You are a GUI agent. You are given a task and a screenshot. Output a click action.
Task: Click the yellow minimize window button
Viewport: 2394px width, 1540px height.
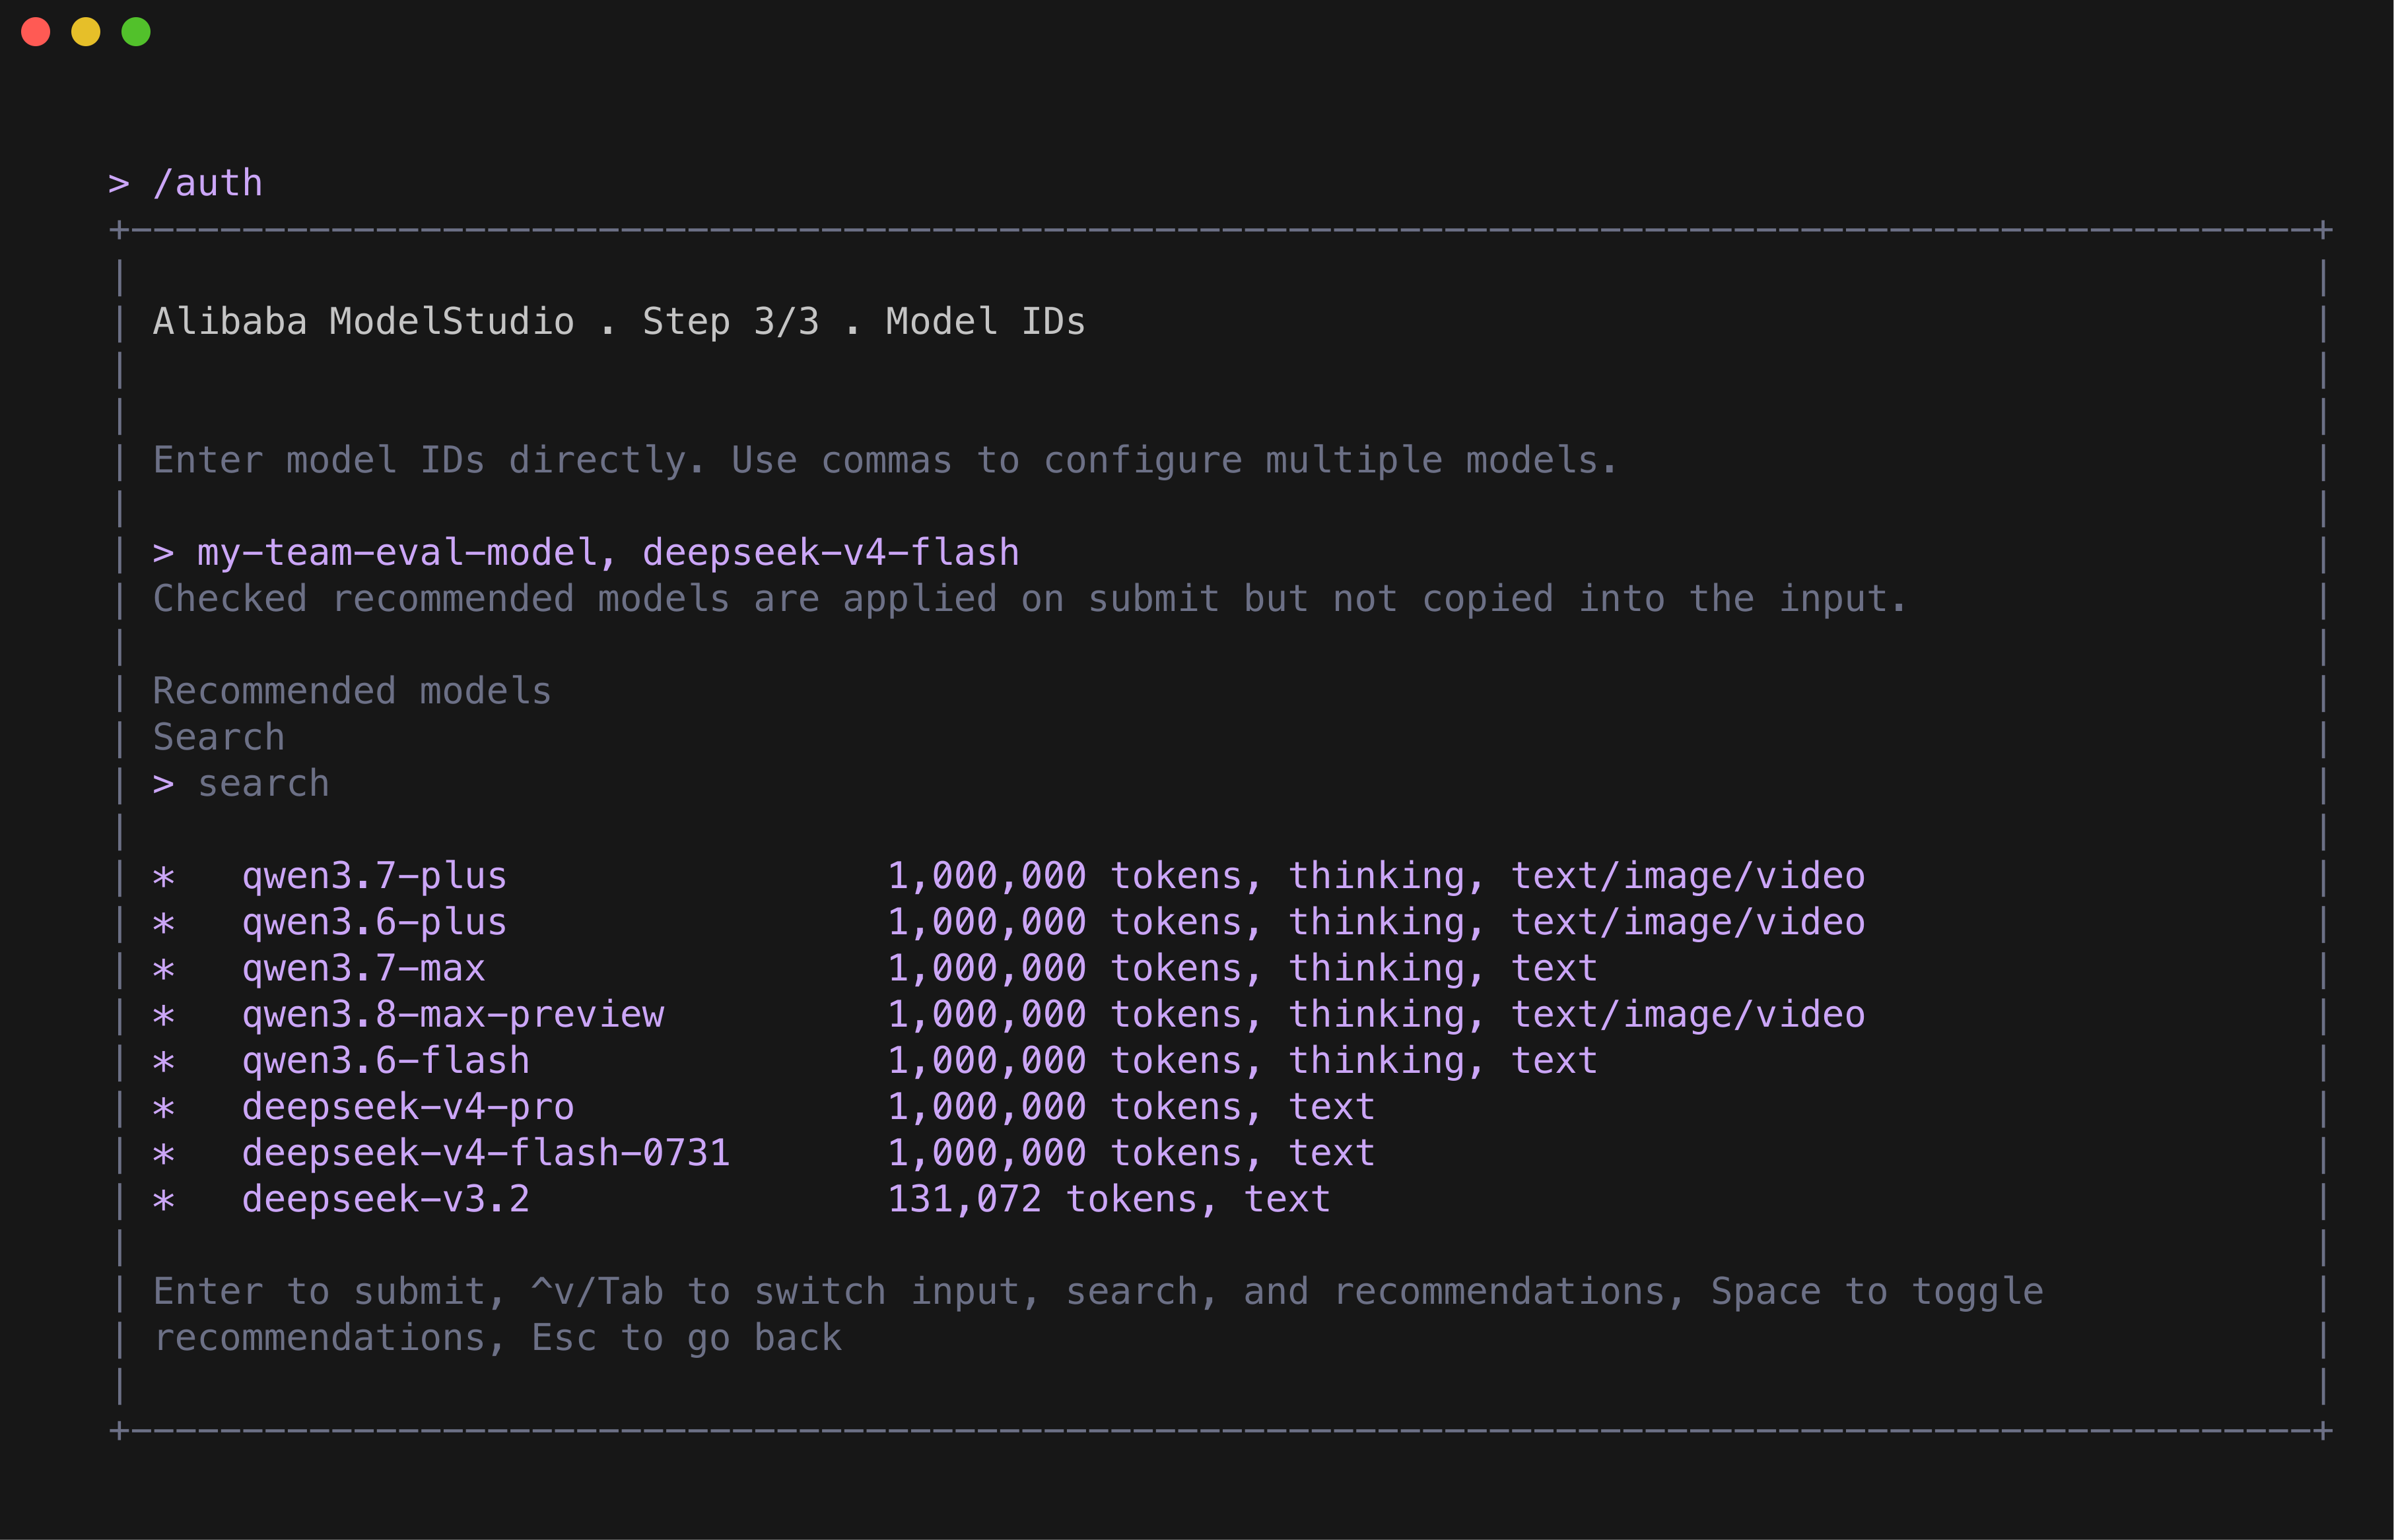coord(86,32)
